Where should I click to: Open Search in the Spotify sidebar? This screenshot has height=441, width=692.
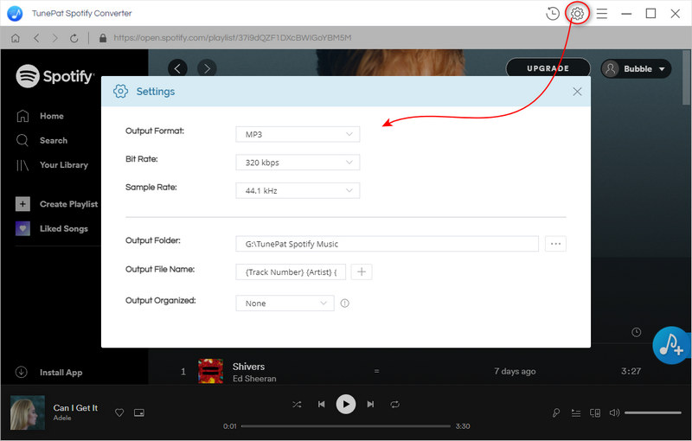42,140
